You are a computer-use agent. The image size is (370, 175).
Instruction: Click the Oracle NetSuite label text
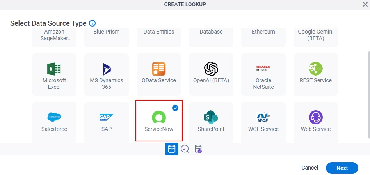[x=263, y=84]
